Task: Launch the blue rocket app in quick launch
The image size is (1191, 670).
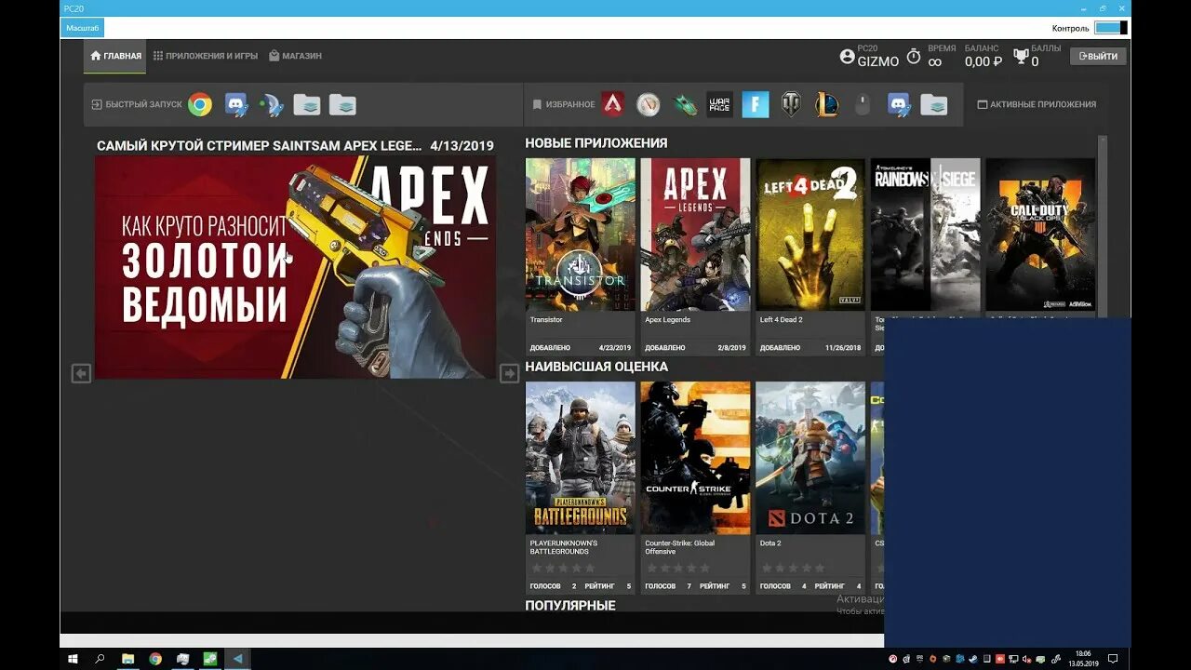Action: coord(272,105)
